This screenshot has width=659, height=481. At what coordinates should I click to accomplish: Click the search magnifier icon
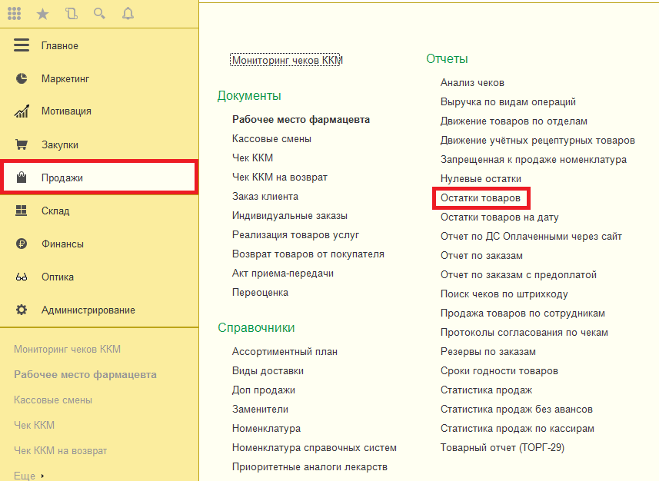[99, 13]
